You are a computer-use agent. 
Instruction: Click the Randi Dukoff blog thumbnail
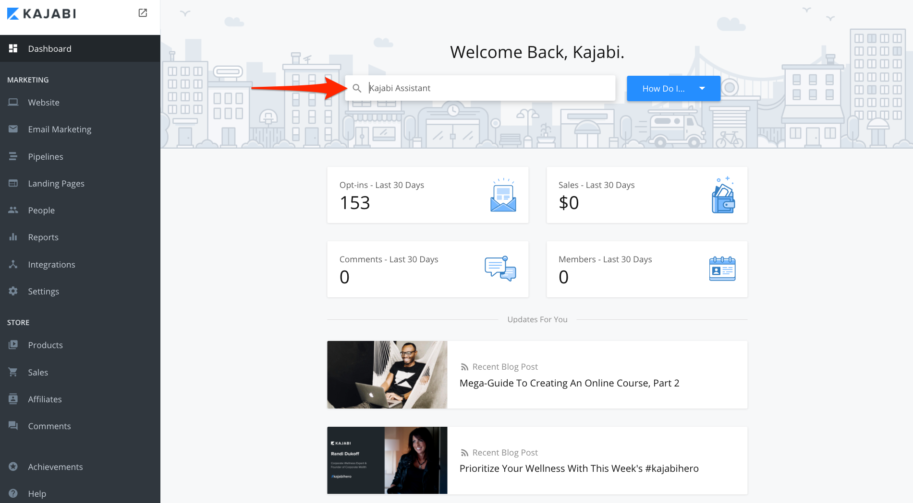click(x=387, y=460)
